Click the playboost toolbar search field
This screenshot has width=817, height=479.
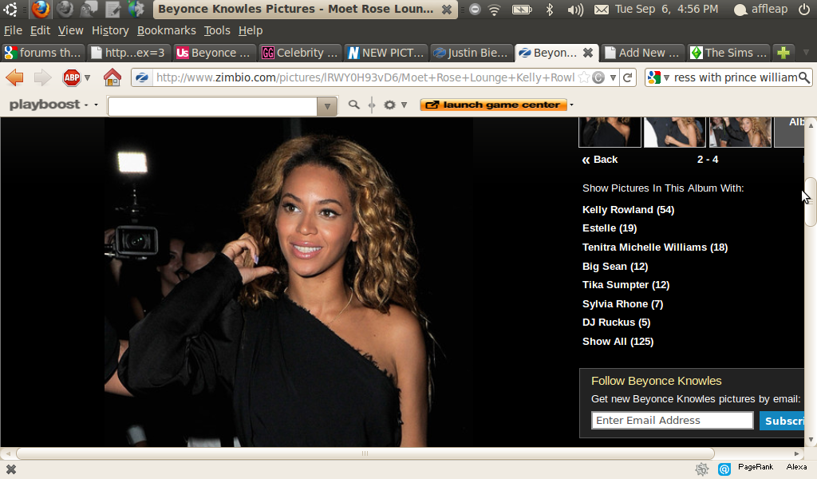[212, 106]
